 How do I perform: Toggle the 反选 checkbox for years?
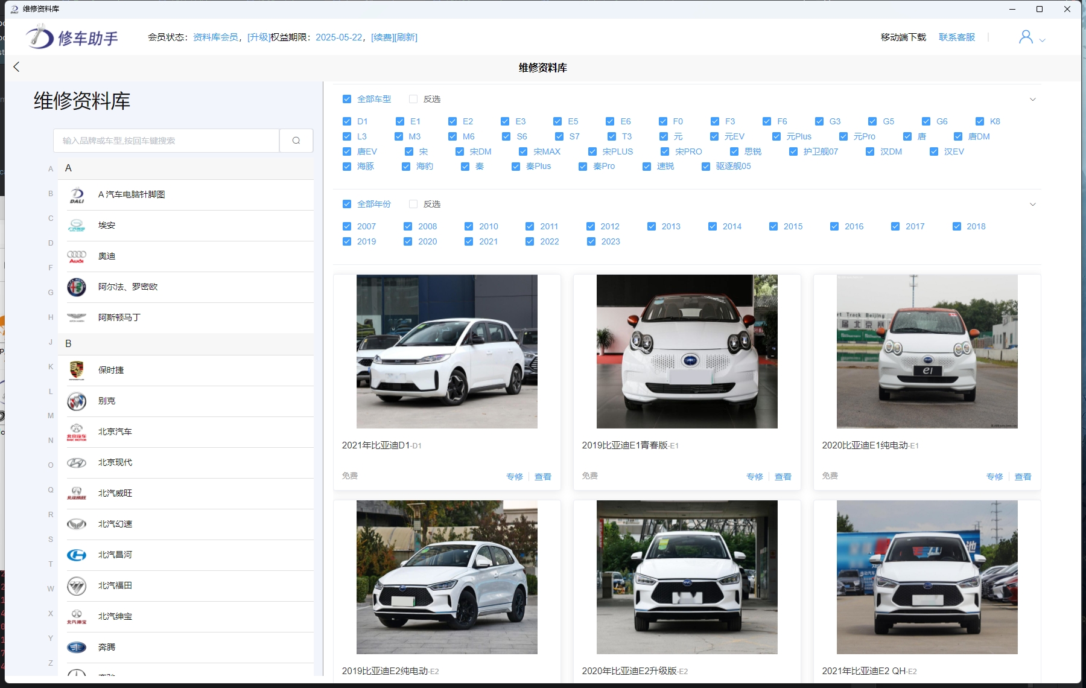(x=413, y=204)
